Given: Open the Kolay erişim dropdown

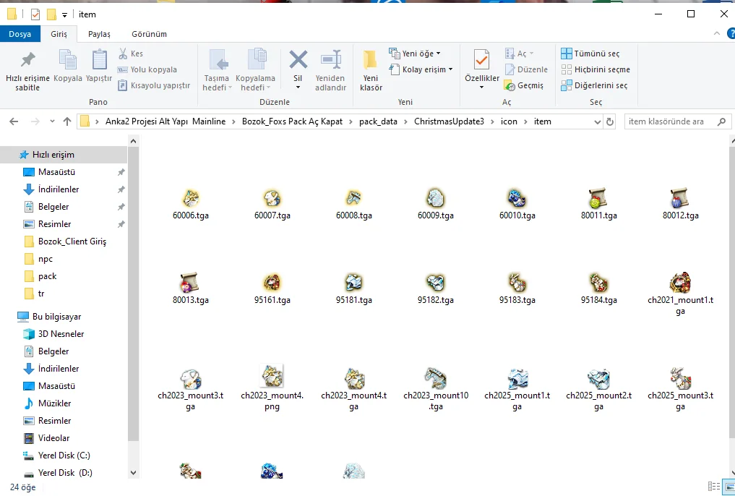Looking at the screenshot, I should 421,69.
